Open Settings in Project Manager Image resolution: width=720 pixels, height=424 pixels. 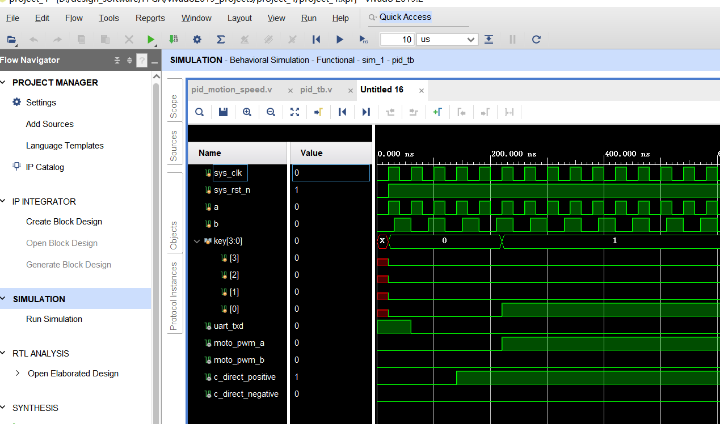pyautogui.click(x=41, y=103)
